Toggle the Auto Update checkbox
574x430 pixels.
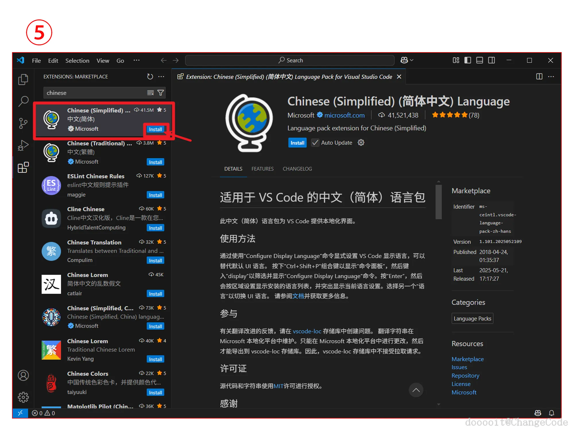pyautogui.click(x=315, y=142)
